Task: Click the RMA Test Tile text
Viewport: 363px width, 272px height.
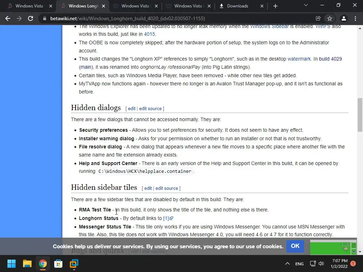Action: [x=95, y=210]
